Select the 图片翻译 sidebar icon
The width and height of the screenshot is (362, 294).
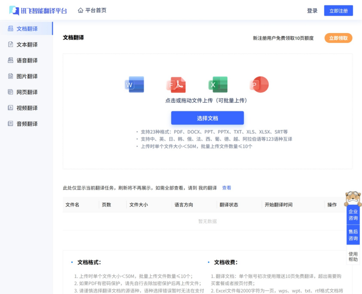[x=11, y=76]
